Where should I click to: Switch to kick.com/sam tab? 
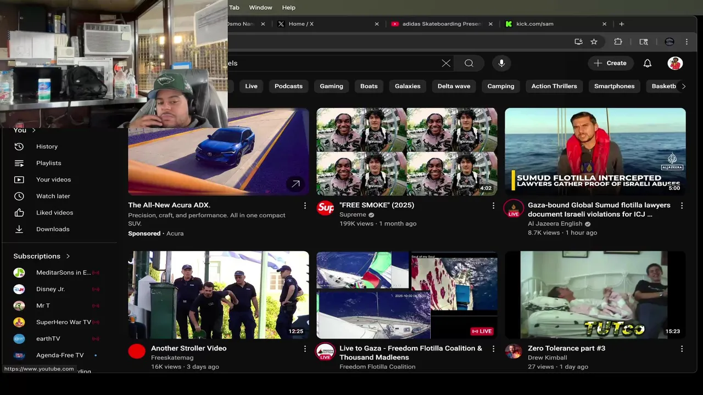click(556, 24)
